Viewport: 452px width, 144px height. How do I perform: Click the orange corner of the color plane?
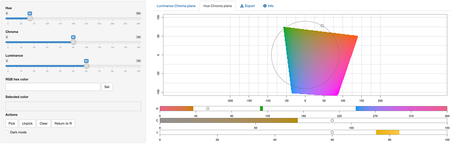point(356,37)
